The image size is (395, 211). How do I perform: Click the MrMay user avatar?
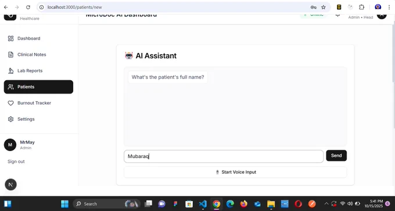pyautogui.click(x=10, y=145)
